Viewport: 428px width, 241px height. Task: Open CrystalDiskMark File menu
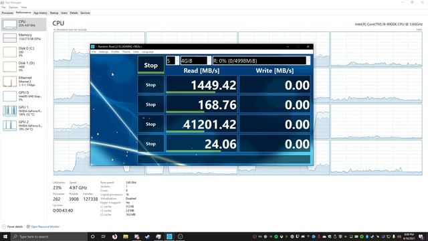(x=94, y=52)
